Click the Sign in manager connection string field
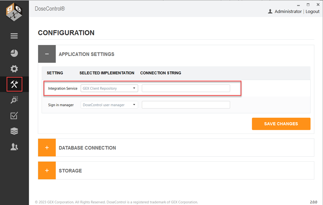323x205 pixels. [186, 105]
